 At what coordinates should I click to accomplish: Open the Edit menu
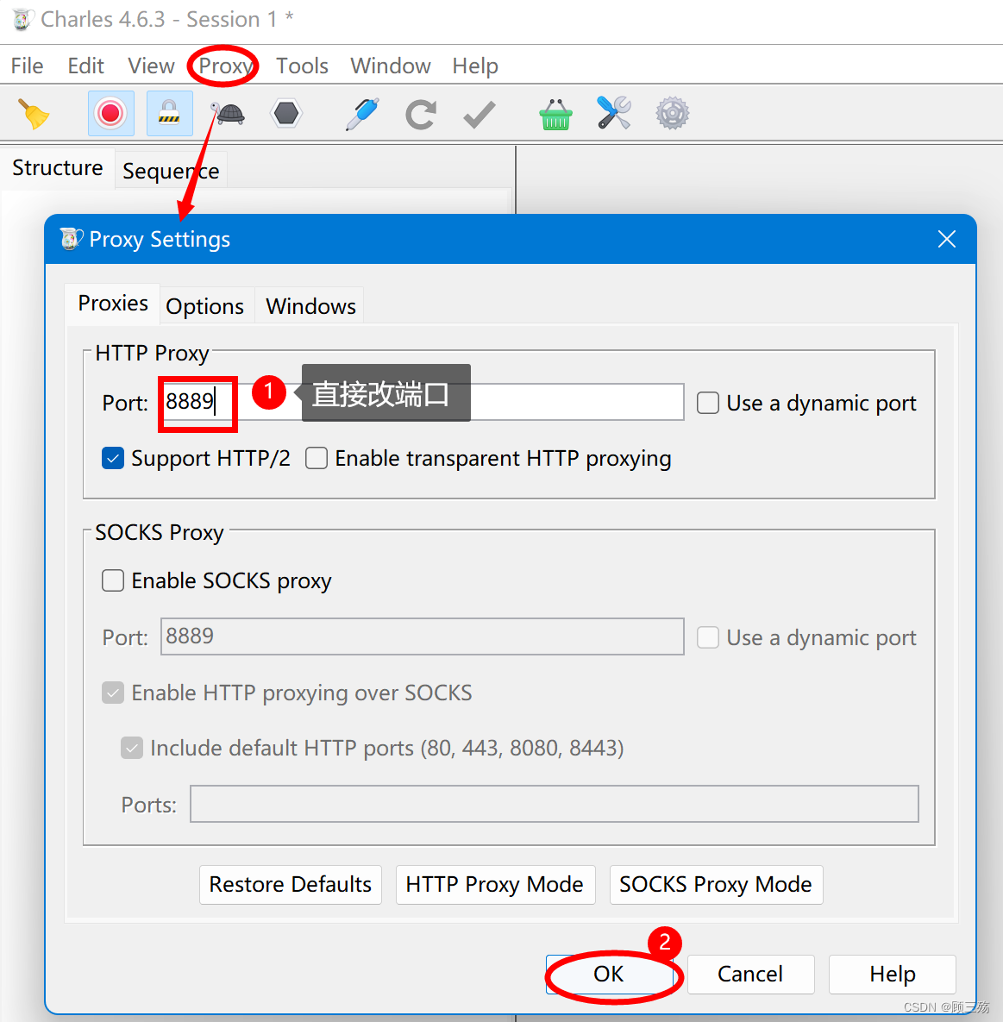click(x=85, y=66)
